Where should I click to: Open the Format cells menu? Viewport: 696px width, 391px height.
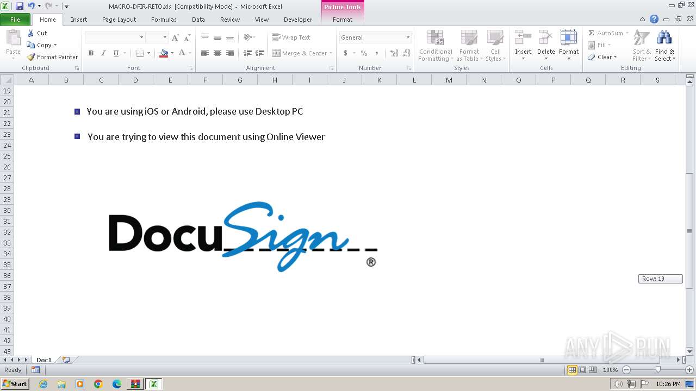coord(569,46)
